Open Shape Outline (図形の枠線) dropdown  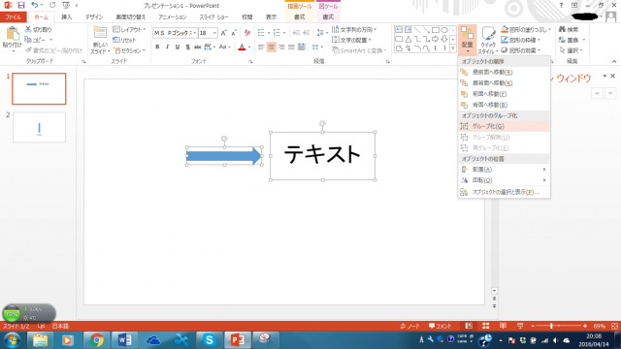(x=521, y=40)
